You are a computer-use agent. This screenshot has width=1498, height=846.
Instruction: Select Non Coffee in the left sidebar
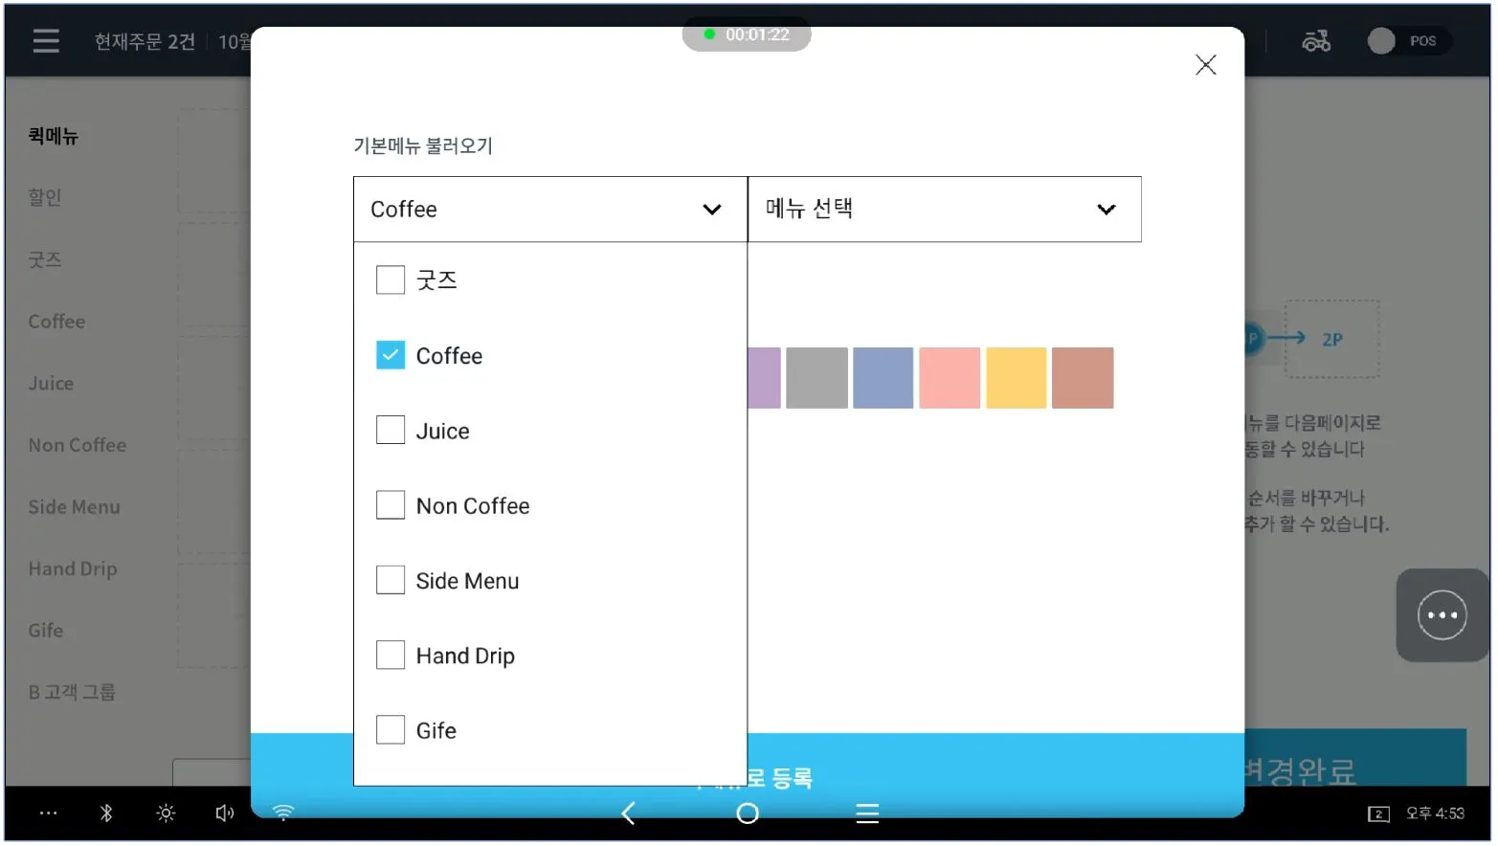point(78,445)
